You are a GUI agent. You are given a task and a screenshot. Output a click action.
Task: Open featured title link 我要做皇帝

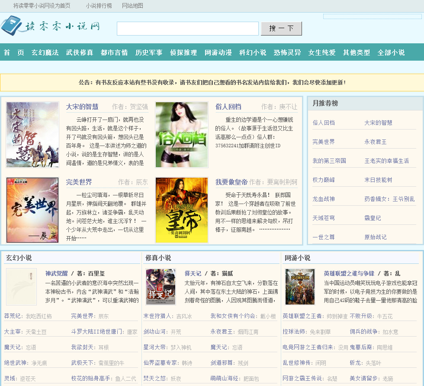pos(231,182)
